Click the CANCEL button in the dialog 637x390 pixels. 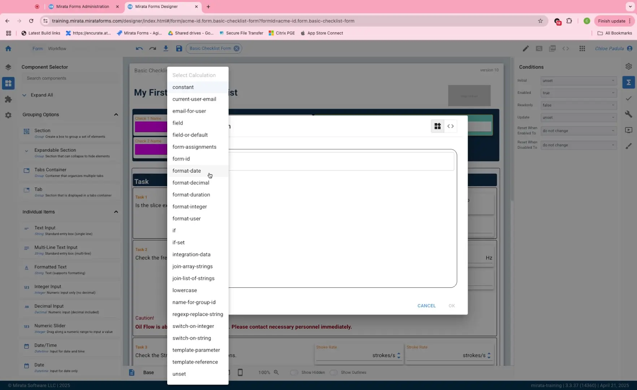pos(426,305)
